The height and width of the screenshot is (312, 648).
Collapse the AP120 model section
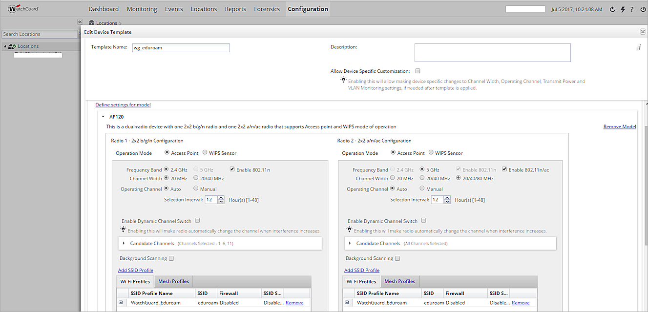click(x=103, y=117)
